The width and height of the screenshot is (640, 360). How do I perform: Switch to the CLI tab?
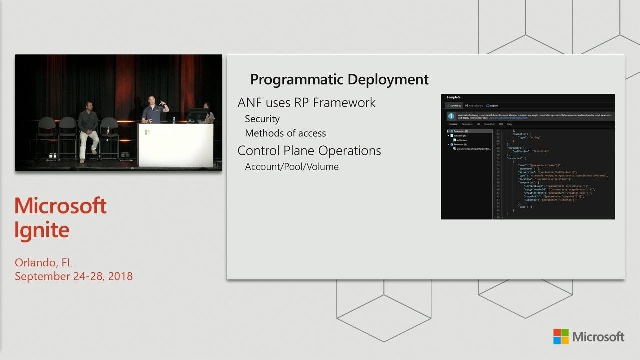click(478, 124)
